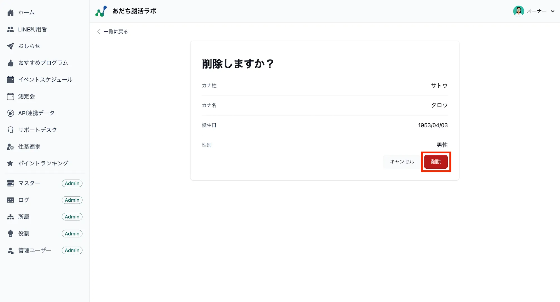Open the owner avatar menu
Image resolution: width=560 pixels, height=302 pixels.
[x=519, y=11]
